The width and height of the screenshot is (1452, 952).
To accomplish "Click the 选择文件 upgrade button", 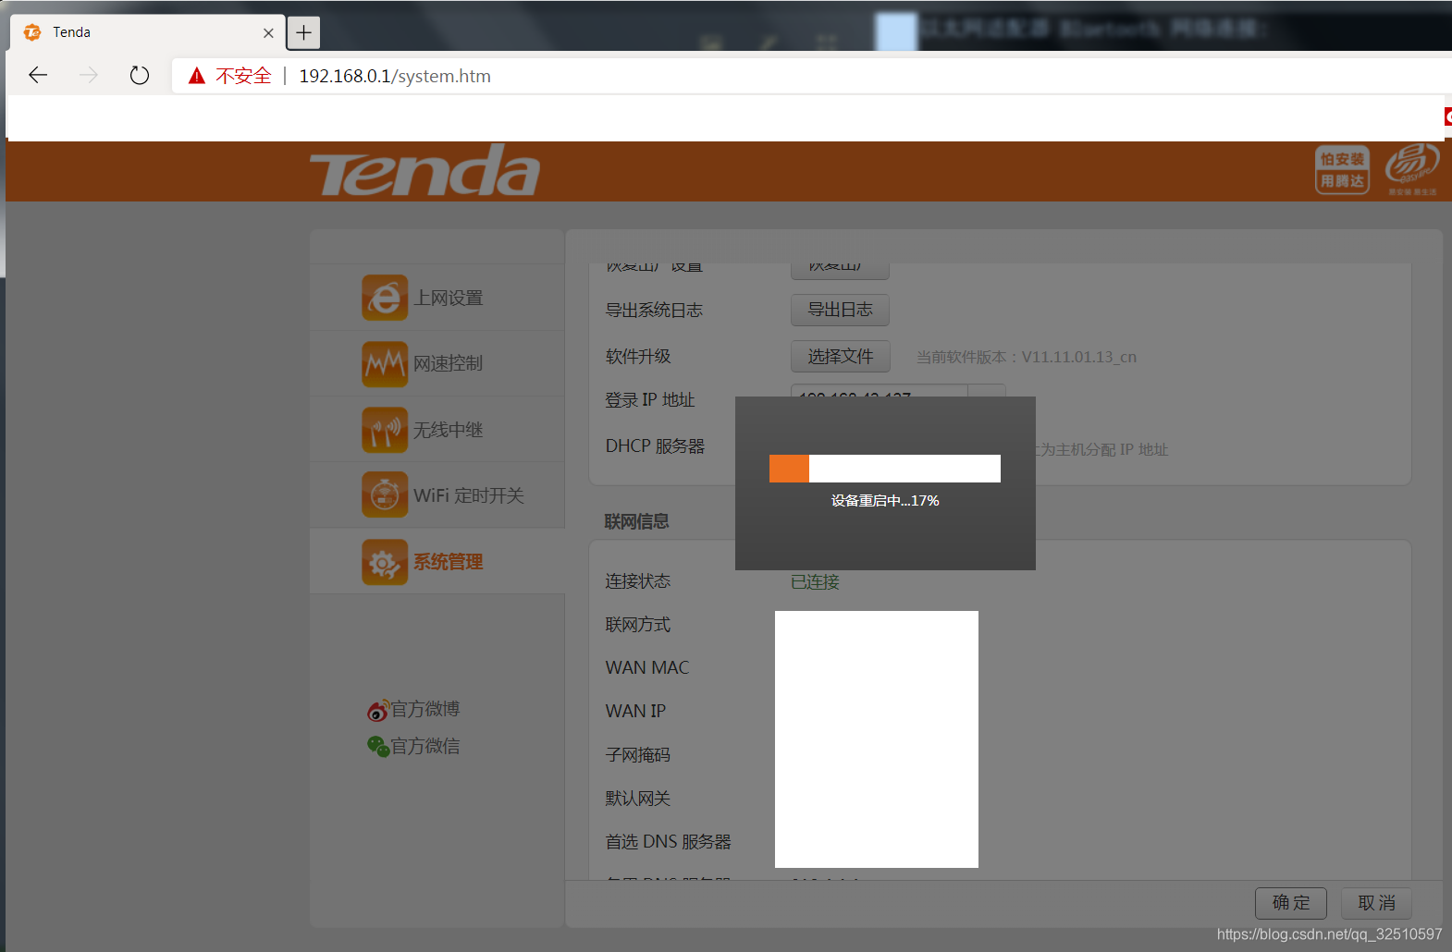I will click(x=840, y=356).
